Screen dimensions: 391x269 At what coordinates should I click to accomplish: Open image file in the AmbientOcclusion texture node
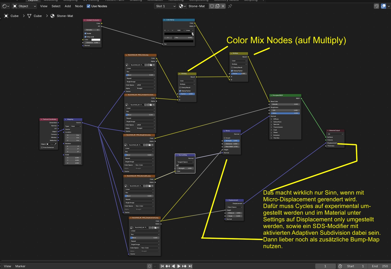[x=151, y=105]
